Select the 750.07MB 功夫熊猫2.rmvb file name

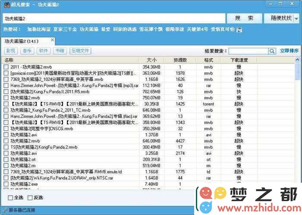point(25,98)
